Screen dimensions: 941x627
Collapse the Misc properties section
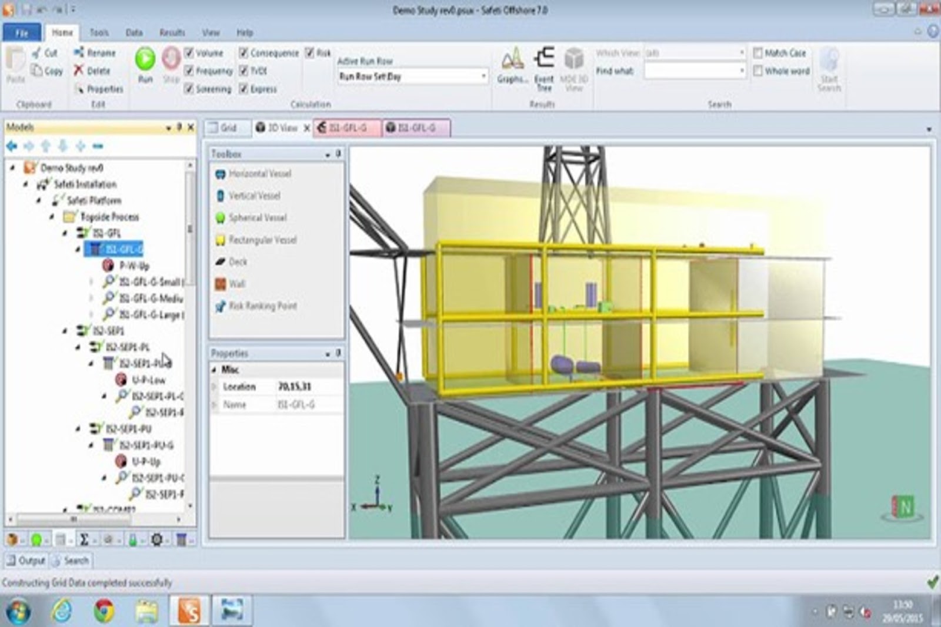coord(214,370)
